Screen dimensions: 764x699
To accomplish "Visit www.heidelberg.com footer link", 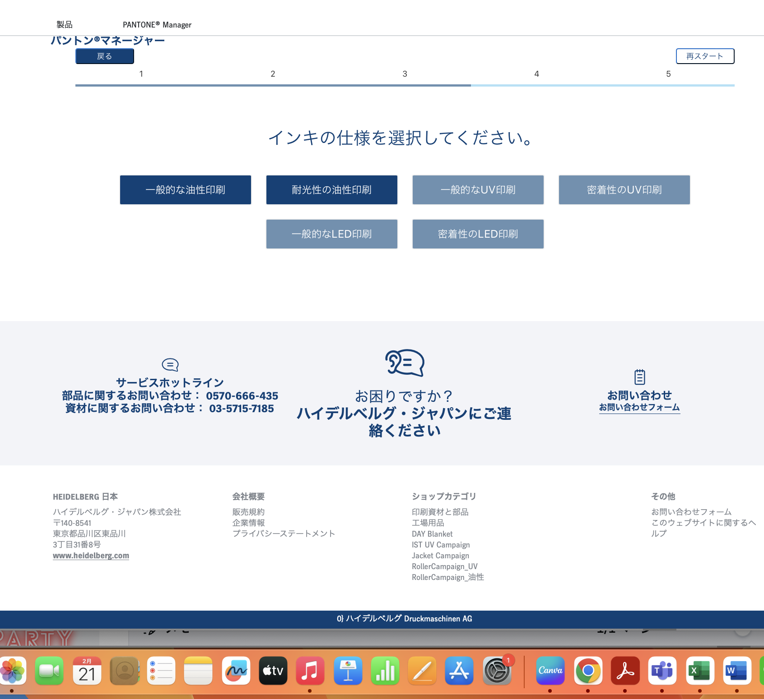I will (91, 556).
